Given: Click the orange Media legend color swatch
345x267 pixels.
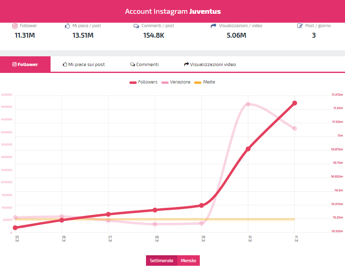Looking at the screenshot, I should click(198, 83).
